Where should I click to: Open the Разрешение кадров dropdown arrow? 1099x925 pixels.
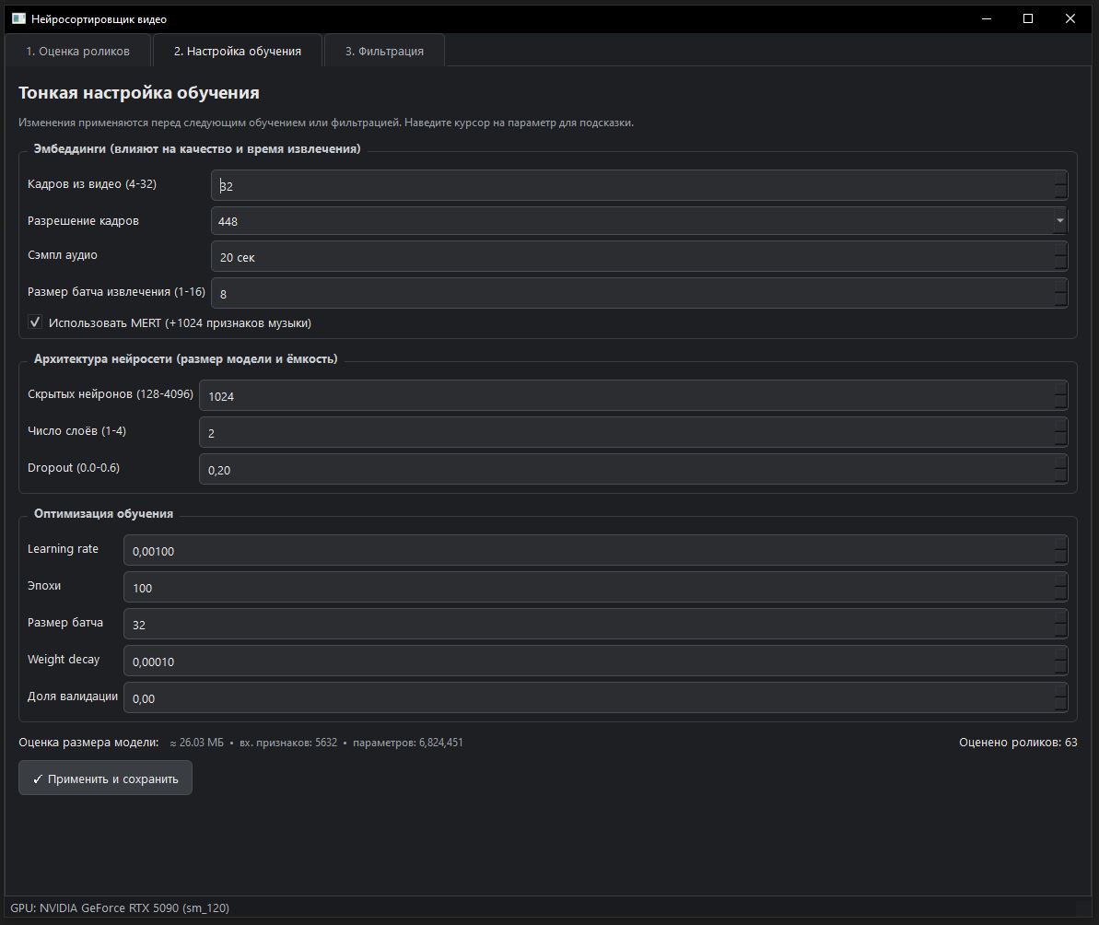[x=1059, y=221]
